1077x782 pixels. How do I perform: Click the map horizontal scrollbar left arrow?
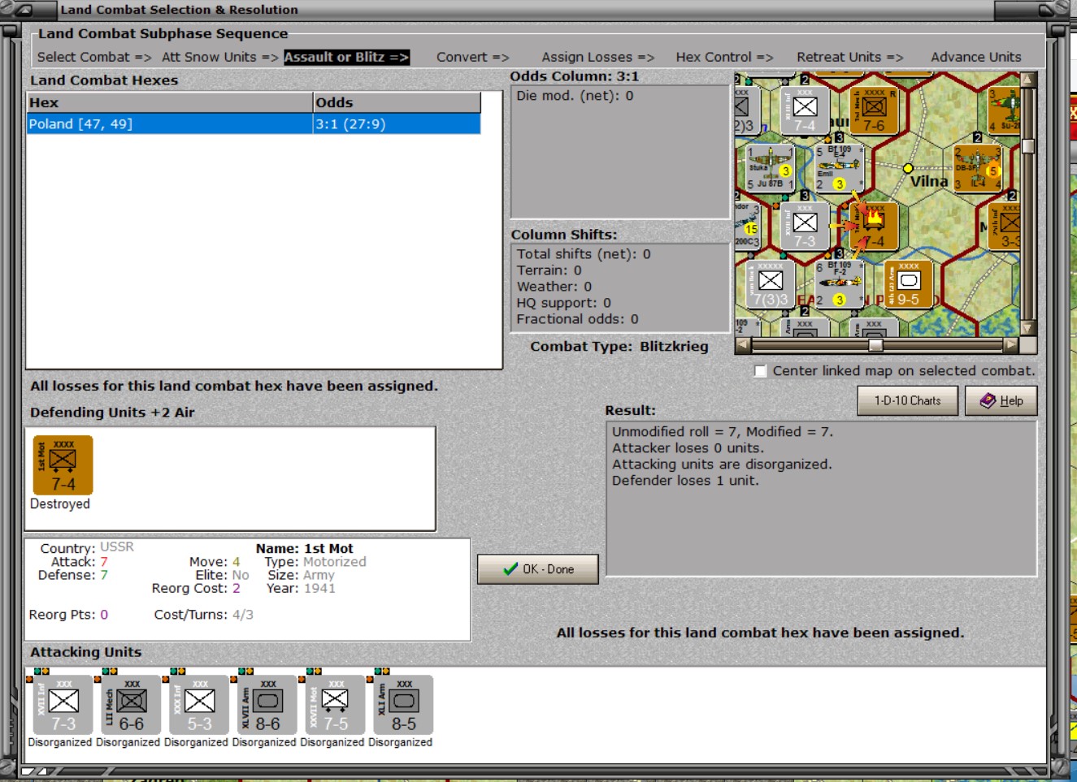743,345
